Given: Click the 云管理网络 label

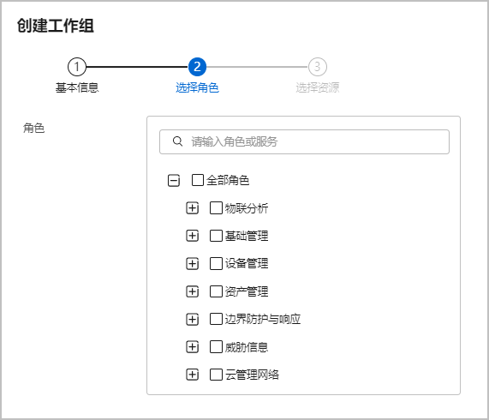Looking at the screenshot, I should pyautogui.click(x=252, y=375).
